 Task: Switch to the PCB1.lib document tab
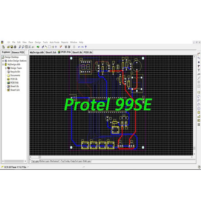pyautogui.click(x=88, y=53)
